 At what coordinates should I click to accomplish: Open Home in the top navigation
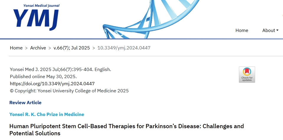(x=242, y=30)
